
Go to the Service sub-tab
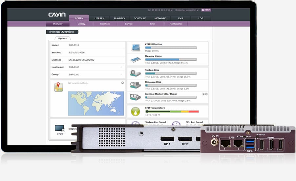(129, 24)
